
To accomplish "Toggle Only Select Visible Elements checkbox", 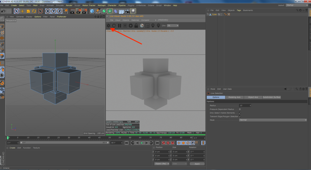I will click(240, 113).
